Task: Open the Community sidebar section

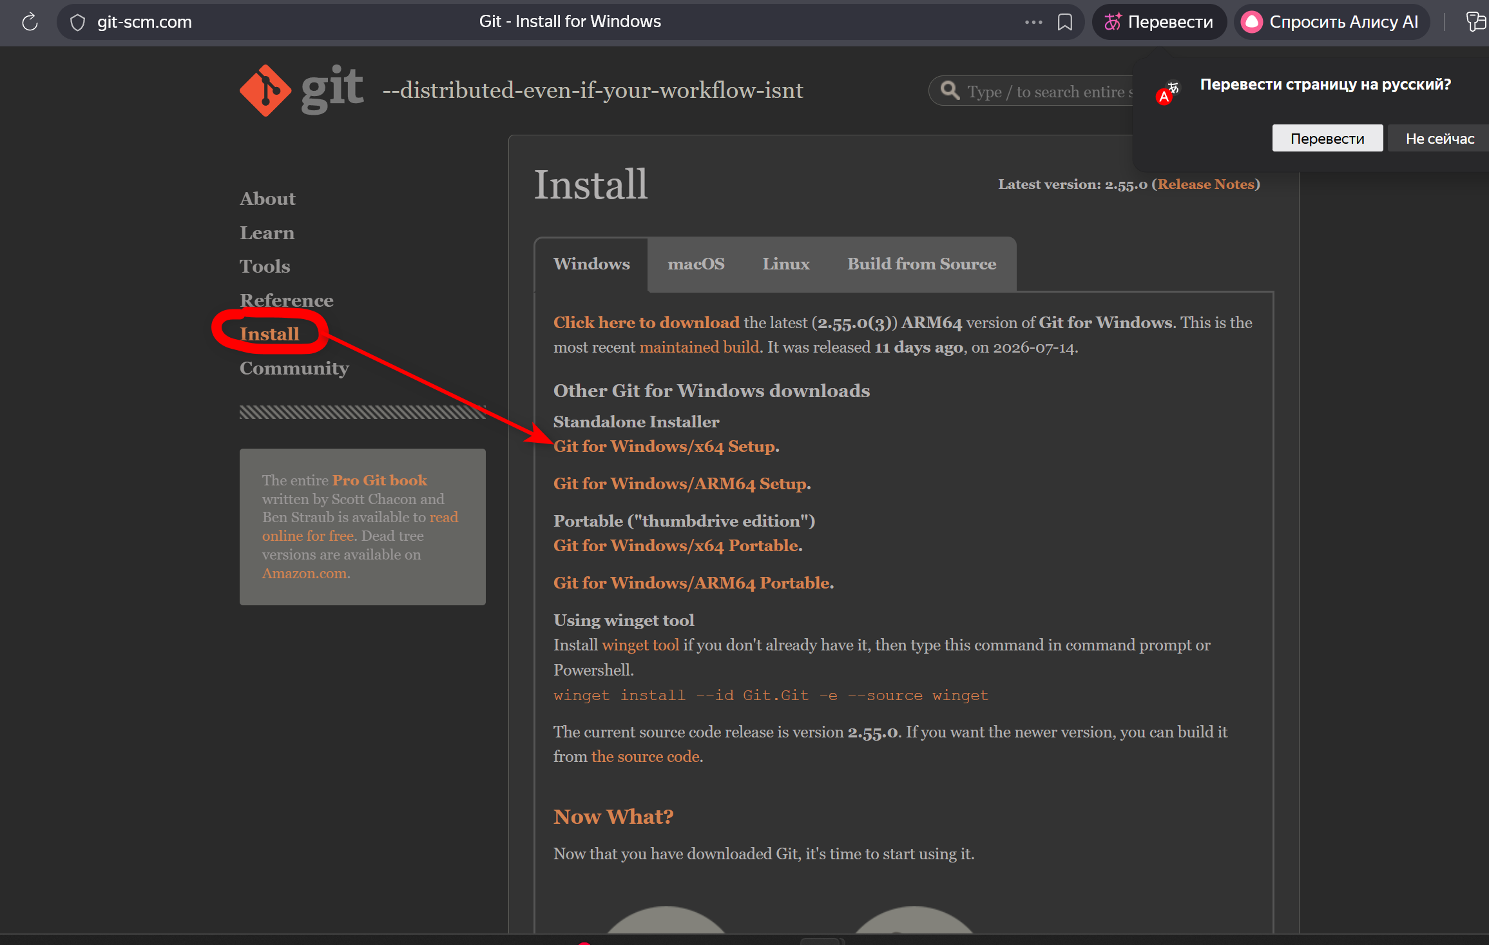Action: [x=294, y=368]
